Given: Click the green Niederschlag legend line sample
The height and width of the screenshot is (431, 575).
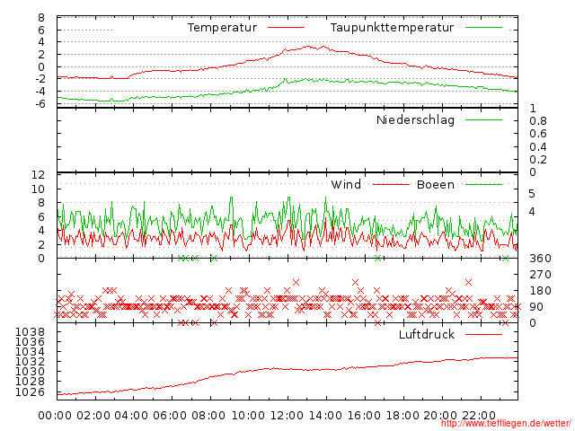Looking at the screenshot, I should (483, 119).
